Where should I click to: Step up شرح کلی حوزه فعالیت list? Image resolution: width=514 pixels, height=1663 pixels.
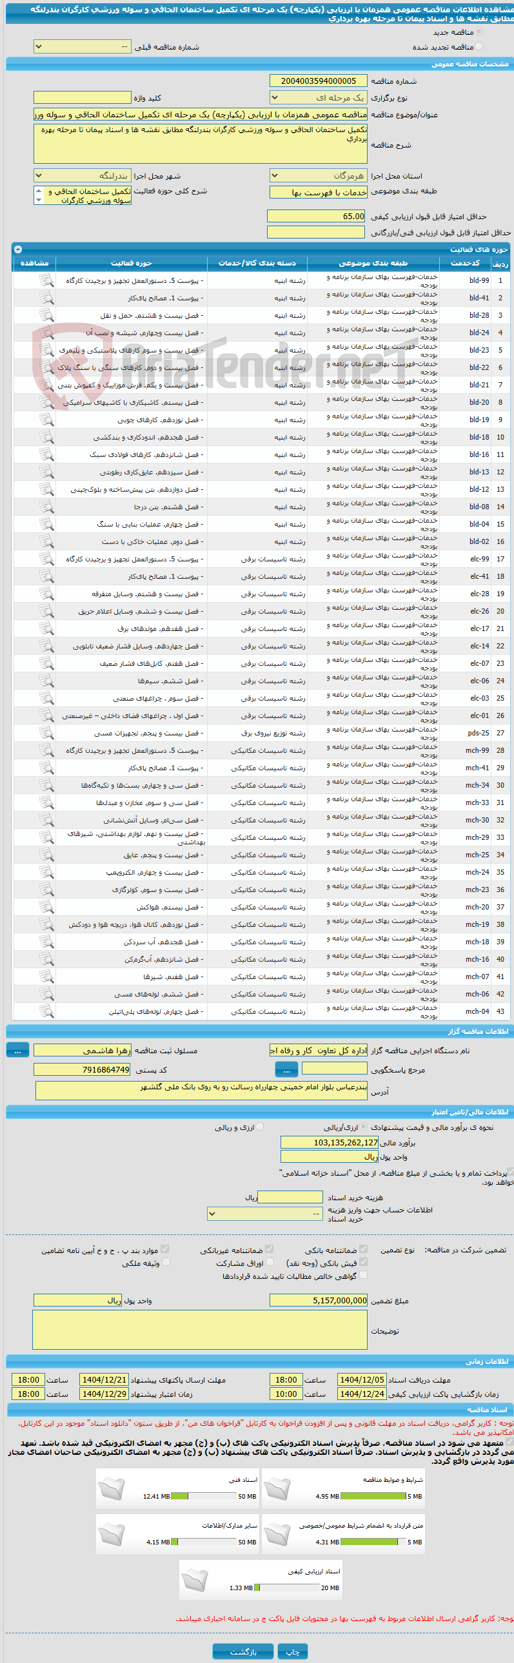(39, 191)
